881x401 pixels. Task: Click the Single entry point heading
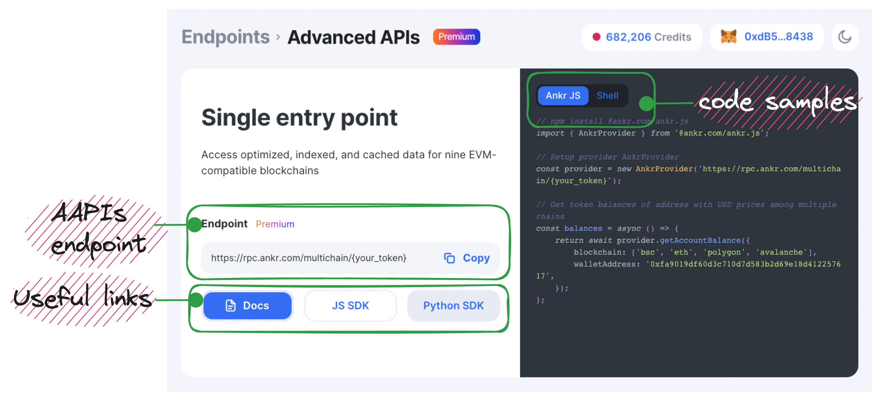(x=299, y=117)
